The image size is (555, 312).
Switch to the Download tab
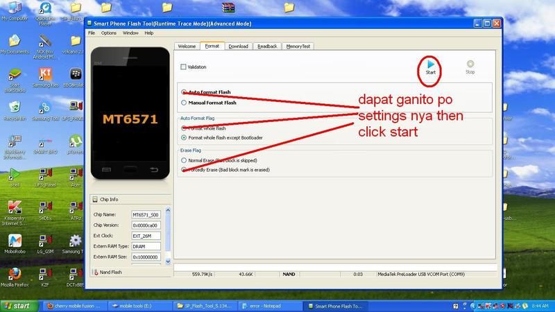[x=238, y=46]
